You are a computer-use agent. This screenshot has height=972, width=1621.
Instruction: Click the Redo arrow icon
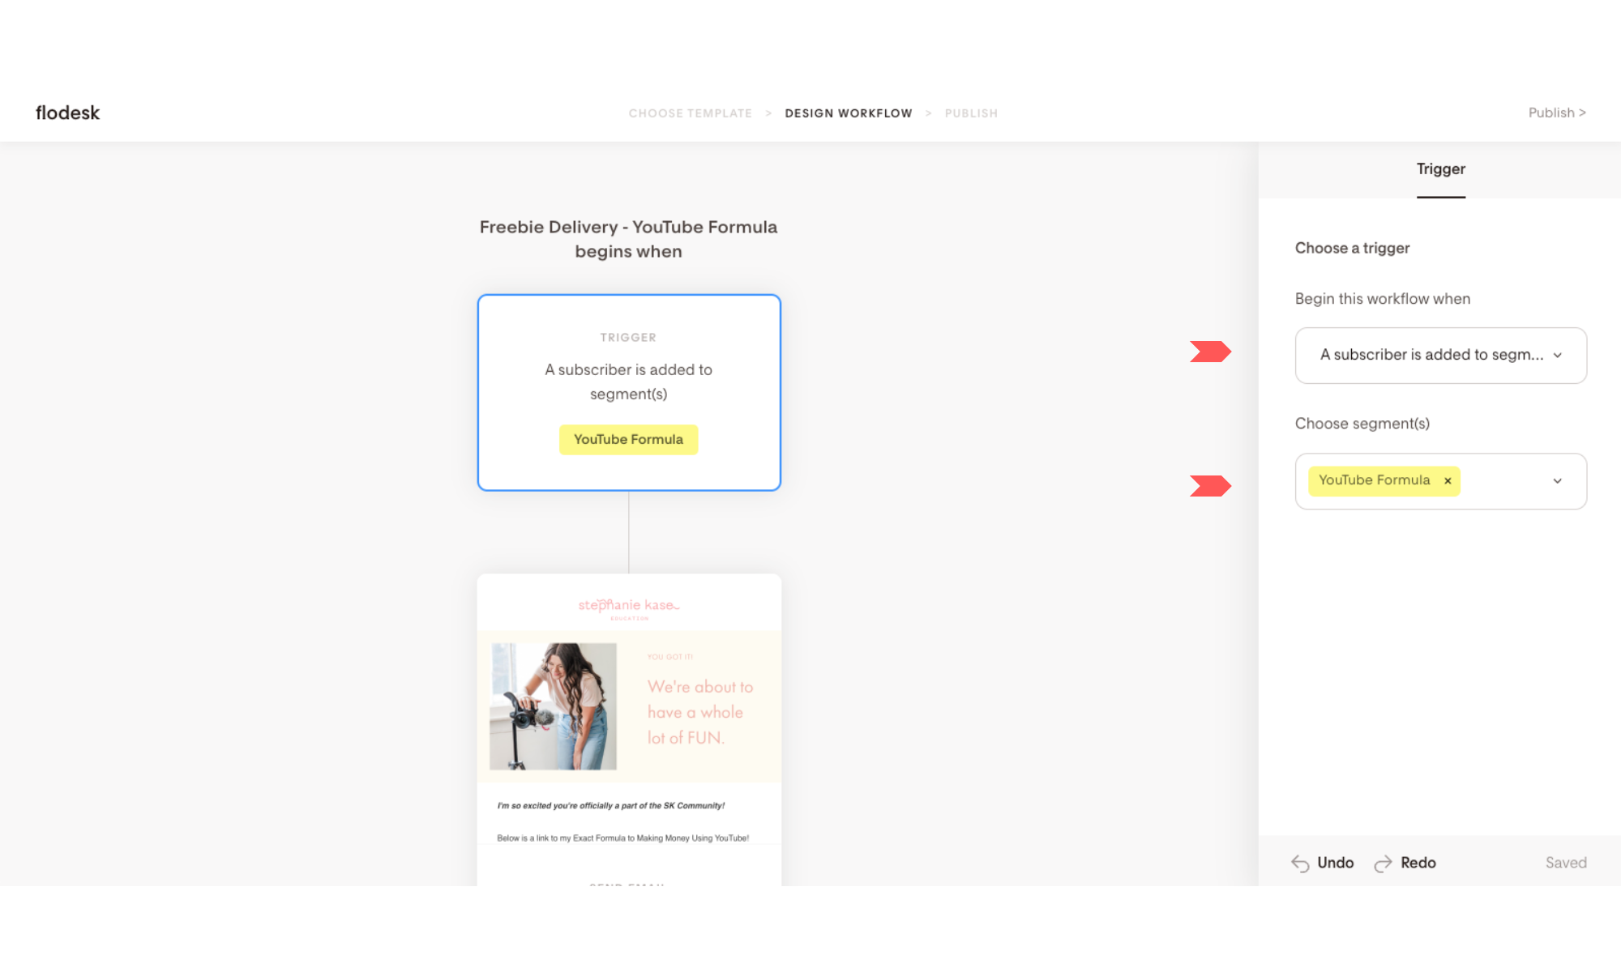(x=1383, y=863)
